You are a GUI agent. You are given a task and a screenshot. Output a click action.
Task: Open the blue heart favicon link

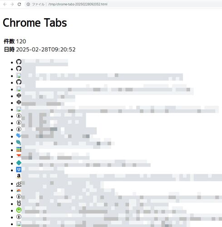pyautogui.click(x=19, y=136)
